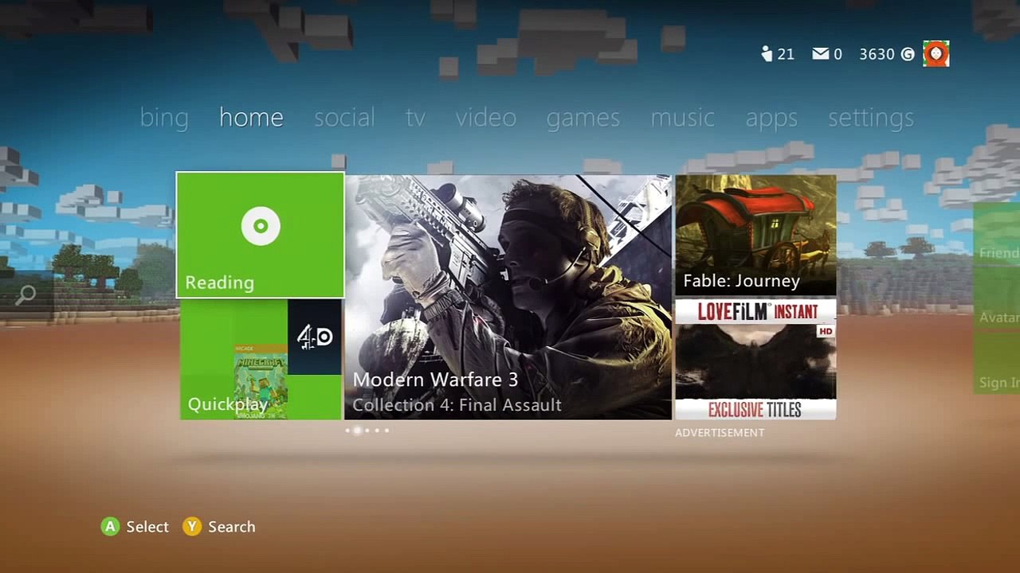Switch to the games tab
The width and height of the screenshot is (1020, 573).
583,118
